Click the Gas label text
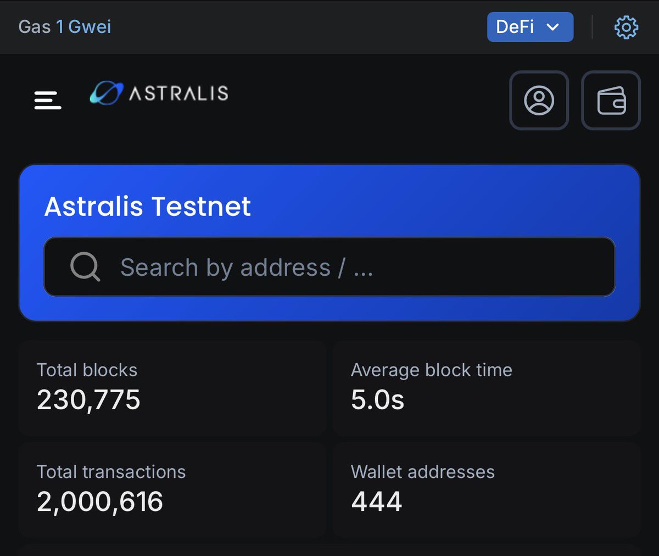The height and width of the screenshot is (556, 659). click(x=34, y=26)
